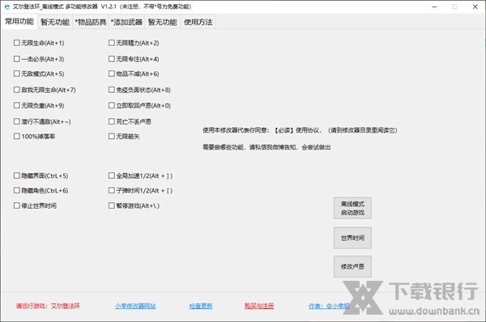The image size is (486, 322).
Task: Click the 检查更新 link
Action: coord(201,306)
